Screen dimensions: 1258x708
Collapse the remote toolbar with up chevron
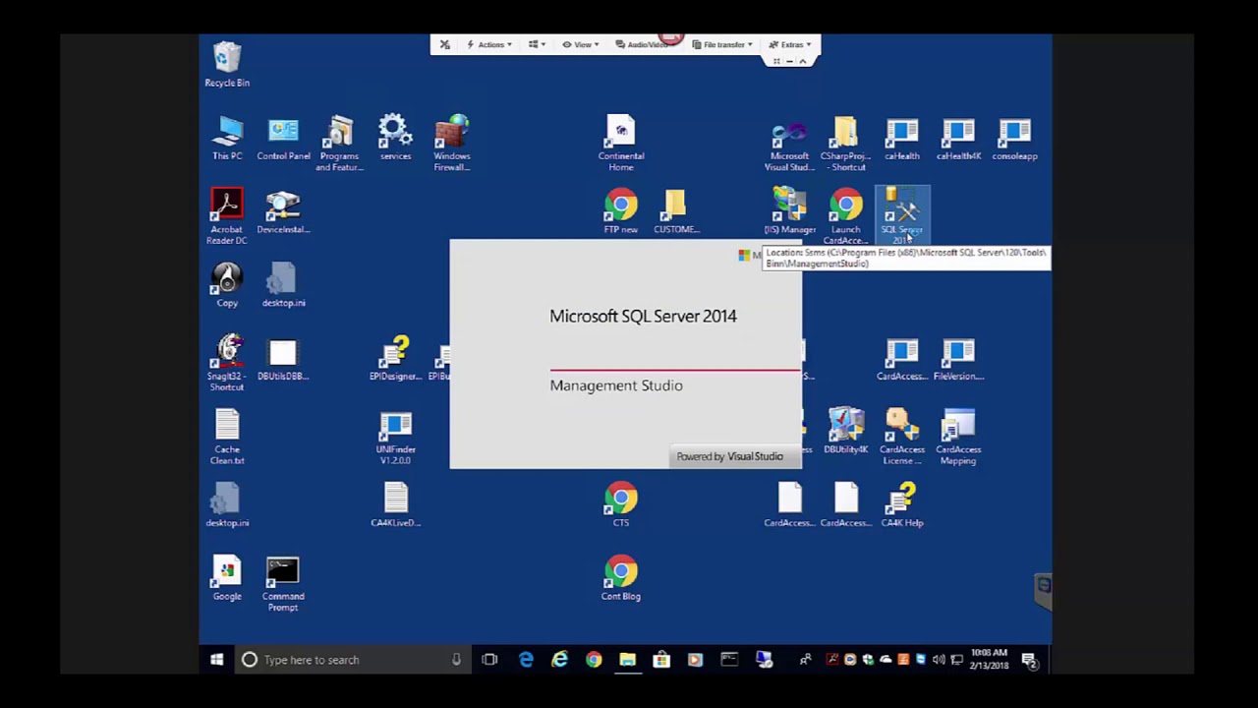tap(802, 61)
